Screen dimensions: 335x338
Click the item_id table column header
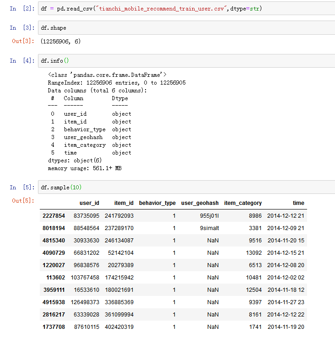124,203
